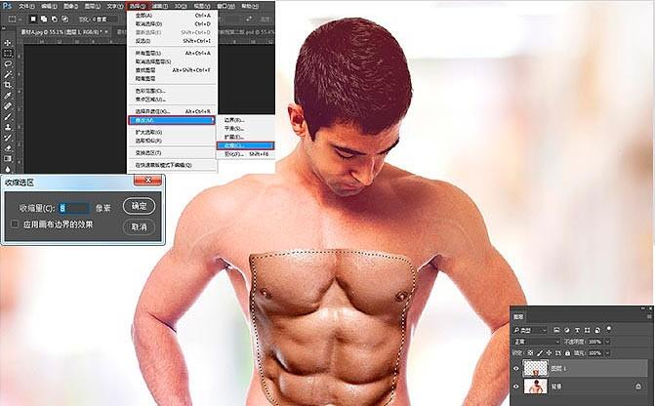Open the 编辑 menu
Viewport: 655px width, 406px height.
[49, 6]
